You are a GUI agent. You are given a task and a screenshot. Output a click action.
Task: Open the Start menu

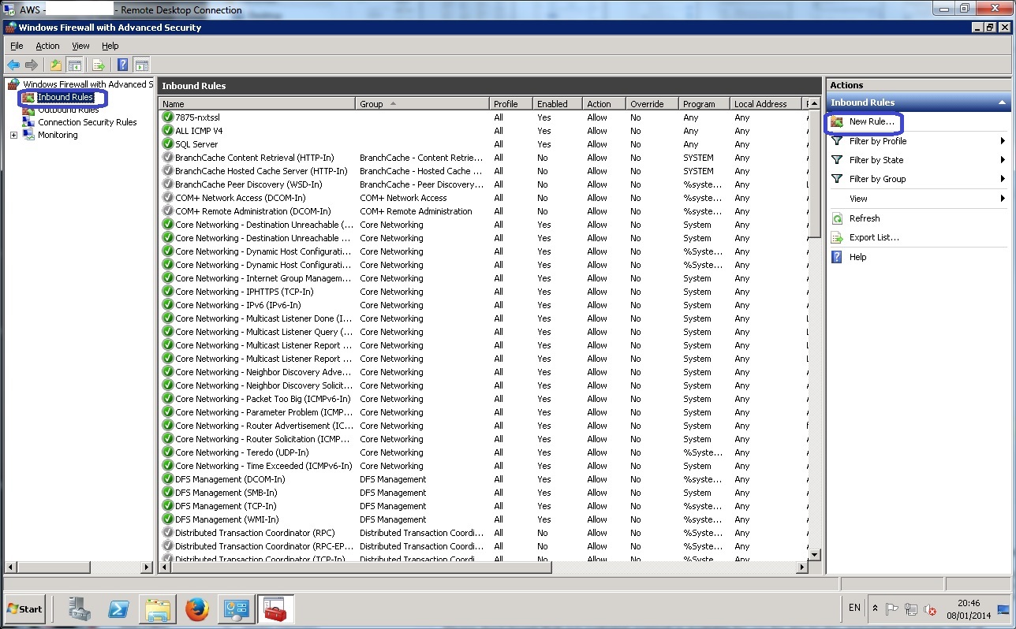click(x=25, y=609)
